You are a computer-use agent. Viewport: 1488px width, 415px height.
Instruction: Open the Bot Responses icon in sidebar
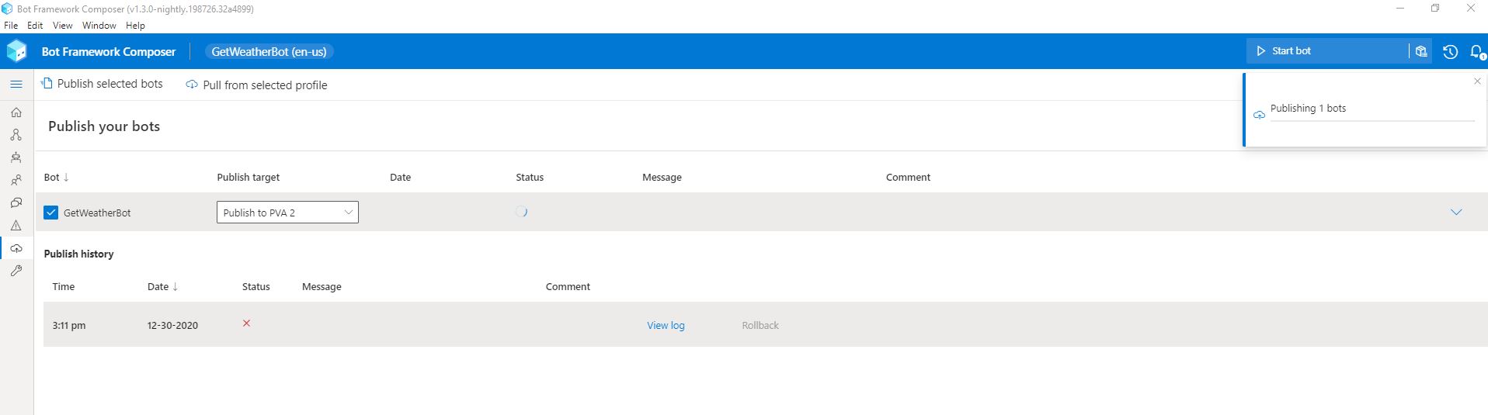point(16,157)
